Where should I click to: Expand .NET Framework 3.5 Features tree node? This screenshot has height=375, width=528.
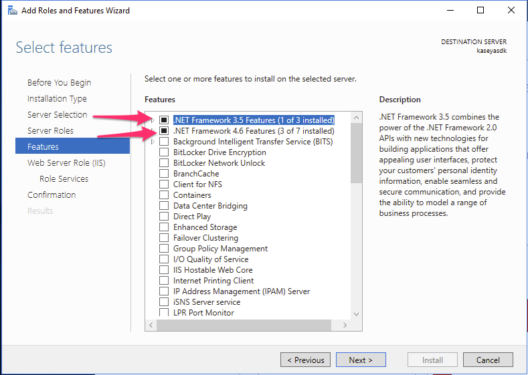coord(153,120)
